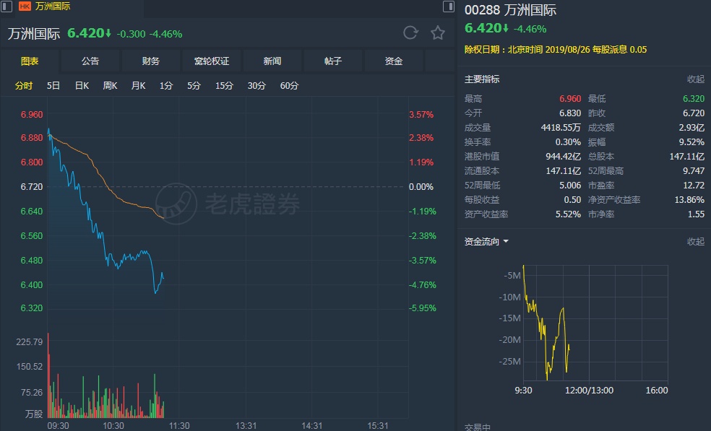
Task: Select the 日K chart period
Action: [82, 86]
